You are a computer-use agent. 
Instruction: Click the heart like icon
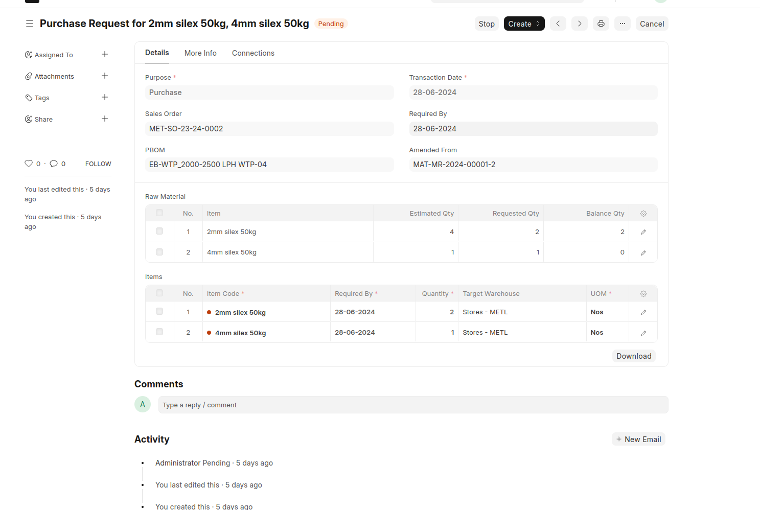coord(29,164)
